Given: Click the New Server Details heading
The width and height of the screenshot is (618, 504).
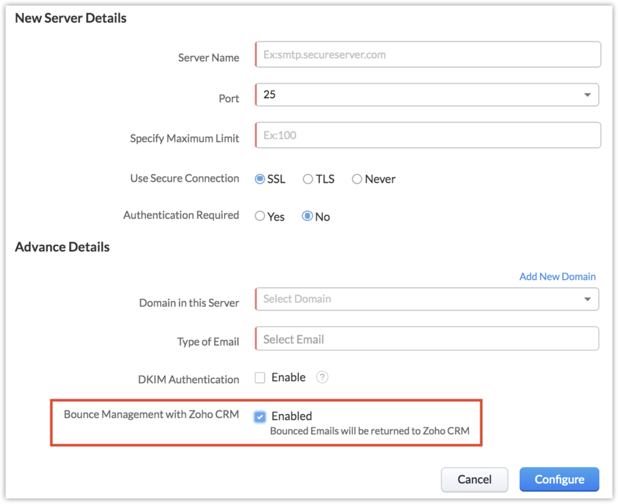Looking at the screenshot, I should tap(71, 18).
